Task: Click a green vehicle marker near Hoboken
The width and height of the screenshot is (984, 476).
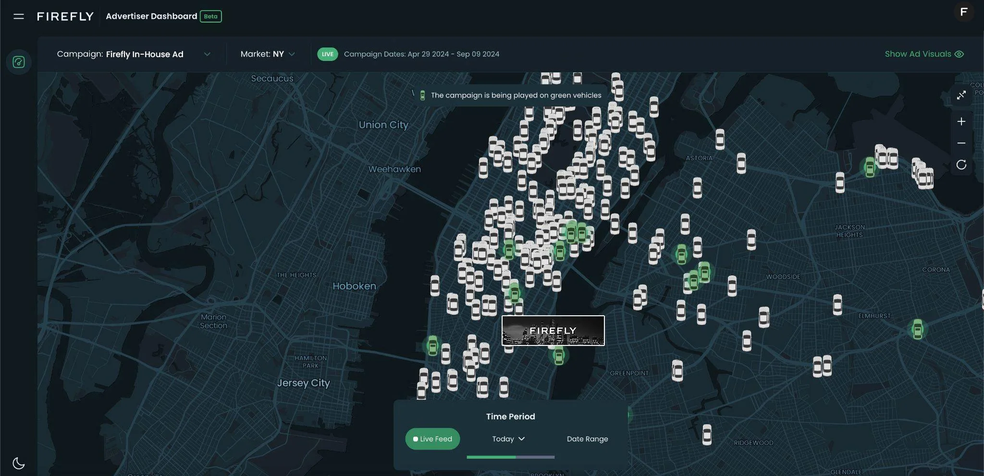Action: tap(432, 345)
